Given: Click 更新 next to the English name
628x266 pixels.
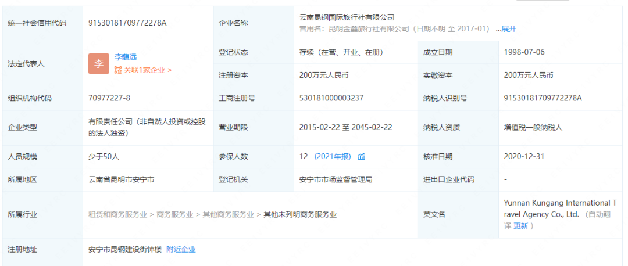Looking at the screenshot, I should (520, 226).
